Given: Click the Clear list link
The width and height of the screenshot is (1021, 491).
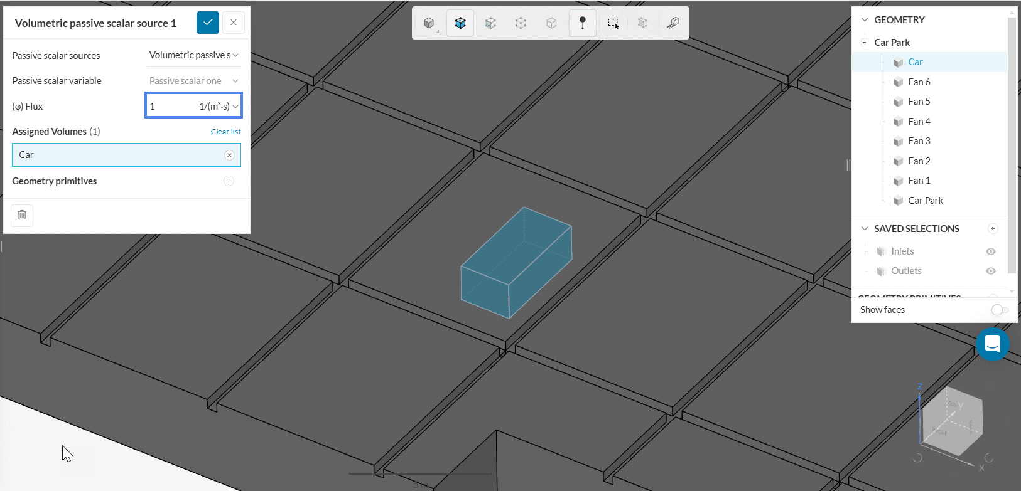Looking at the screenshot, I should tap(225, 132).
